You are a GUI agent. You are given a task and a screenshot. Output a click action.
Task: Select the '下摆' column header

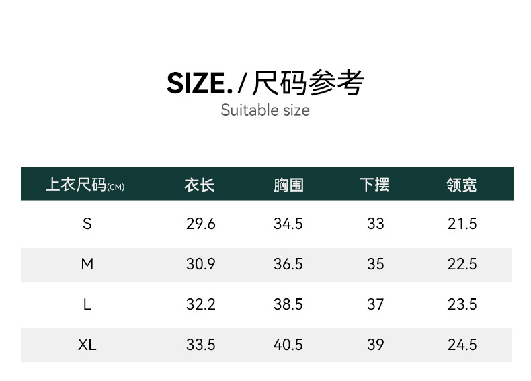(374, 185)
